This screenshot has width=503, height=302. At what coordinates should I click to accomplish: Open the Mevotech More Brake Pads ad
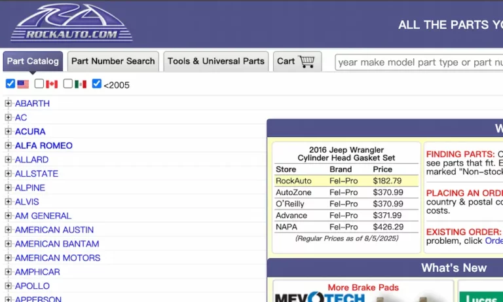tap(363, 292)
